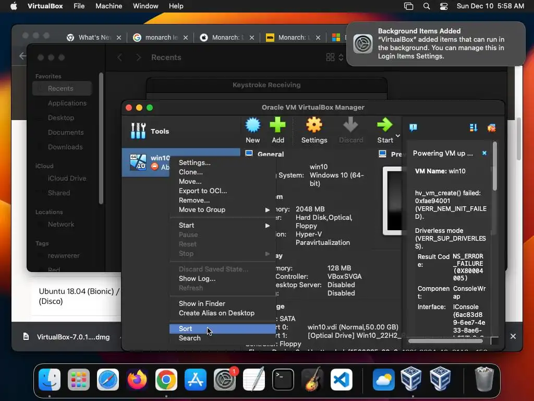Open App Store from the Dock
534x401 pixels.
pyautogui.click(x=196, y=380)
